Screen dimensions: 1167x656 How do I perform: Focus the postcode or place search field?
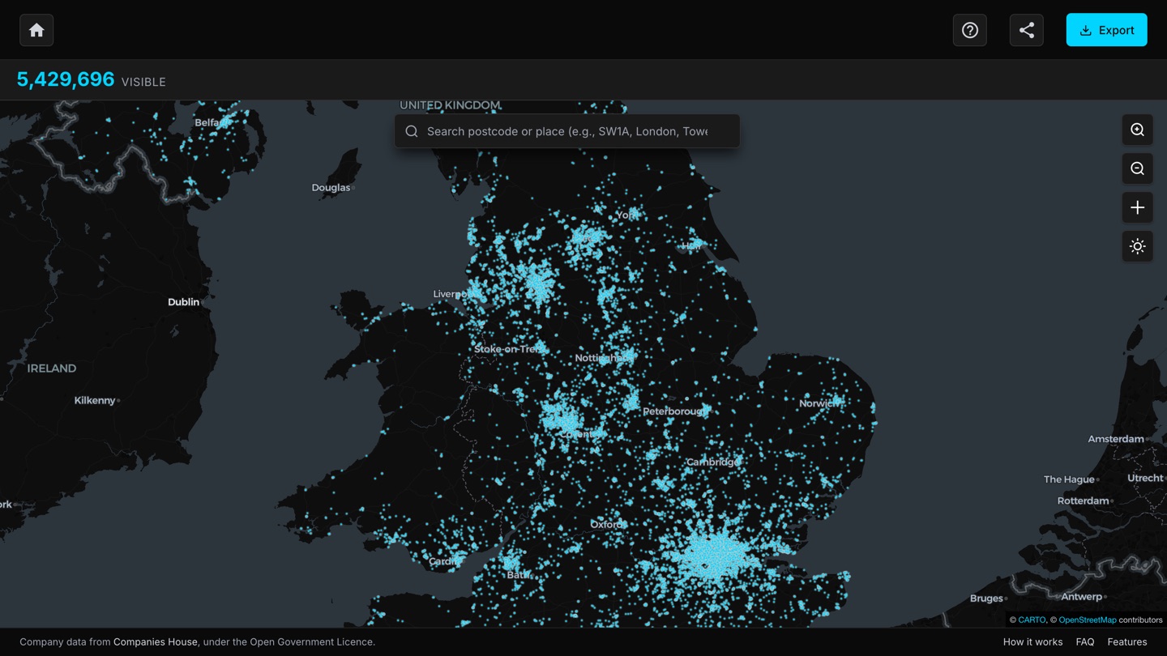point(567,131)
